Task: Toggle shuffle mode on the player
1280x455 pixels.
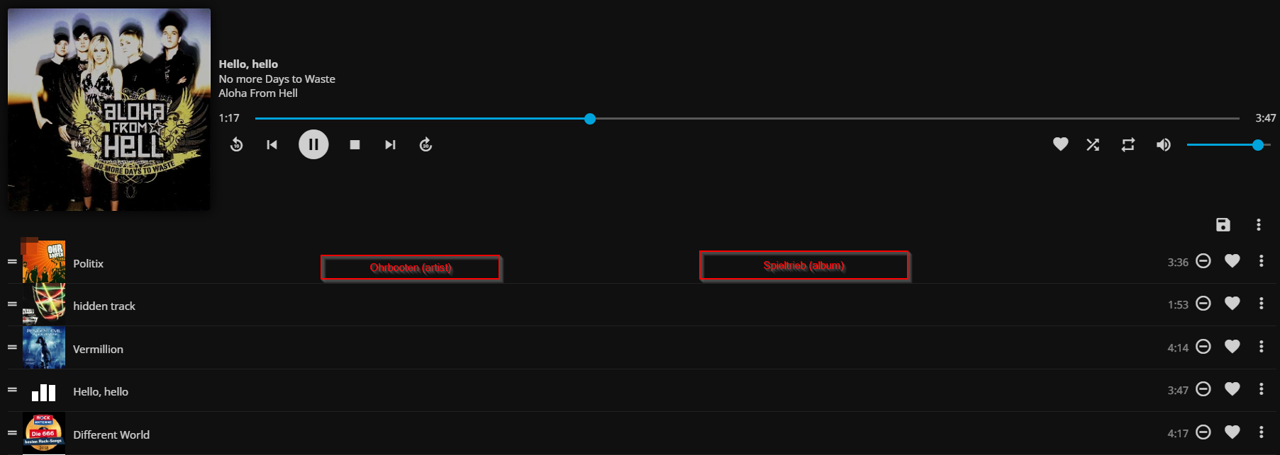Action: coord(1093,144)
